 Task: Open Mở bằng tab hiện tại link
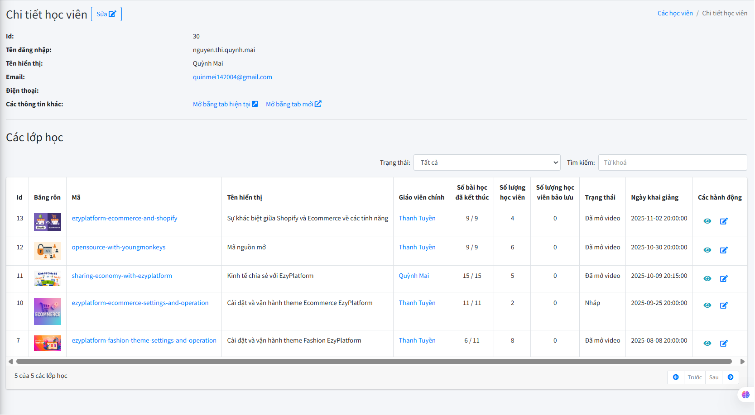pos(225,104)
